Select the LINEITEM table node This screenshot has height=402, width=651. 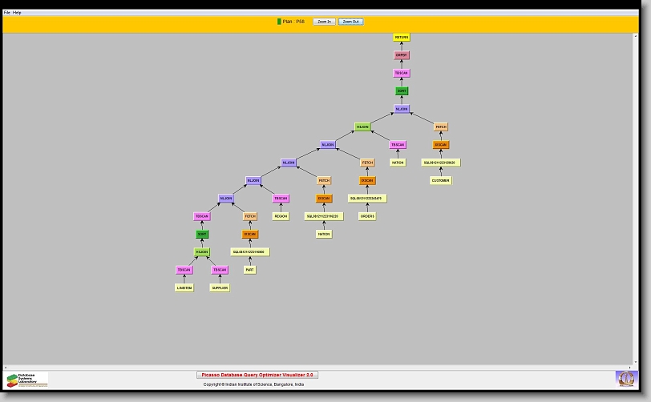[184, 287]
